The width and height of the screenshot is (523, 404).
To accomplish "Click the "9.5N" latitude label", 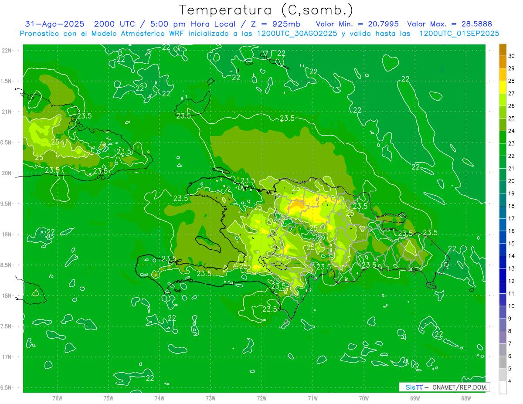I will click(7, 204).
